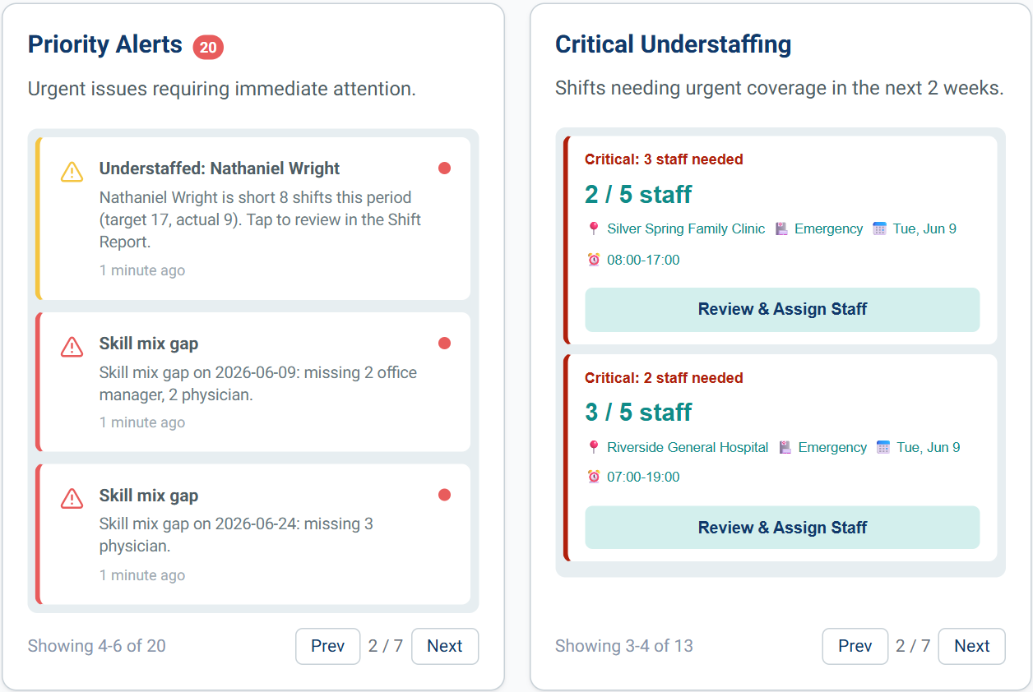Screen dimensions: 1033x692
Task: Click Silver Spring Family Clinic location text
Action: point(686,229)
